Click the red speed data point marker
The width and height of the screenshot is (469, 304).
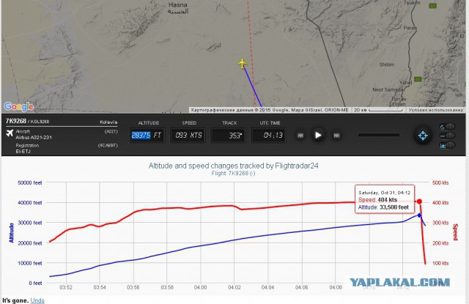pyautogui.click(x=419, y=201)
